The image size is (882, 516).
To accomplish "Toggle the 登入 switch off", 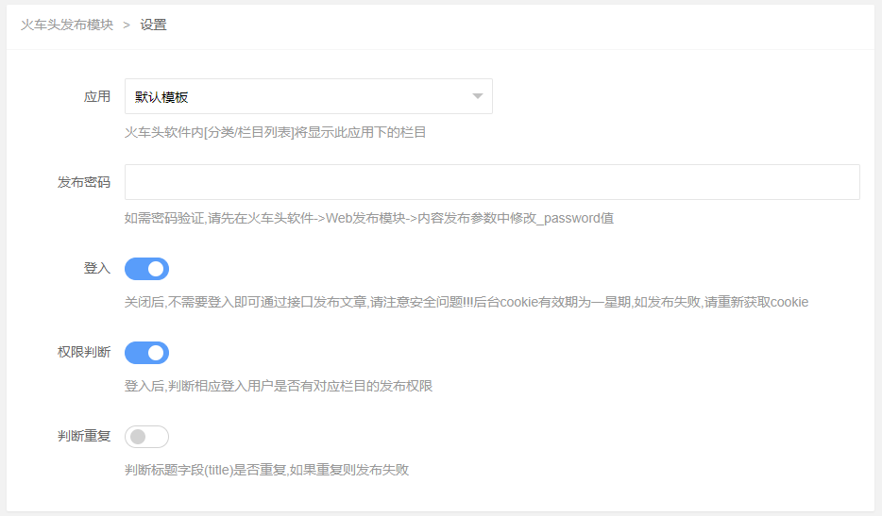I will (146, 269).
